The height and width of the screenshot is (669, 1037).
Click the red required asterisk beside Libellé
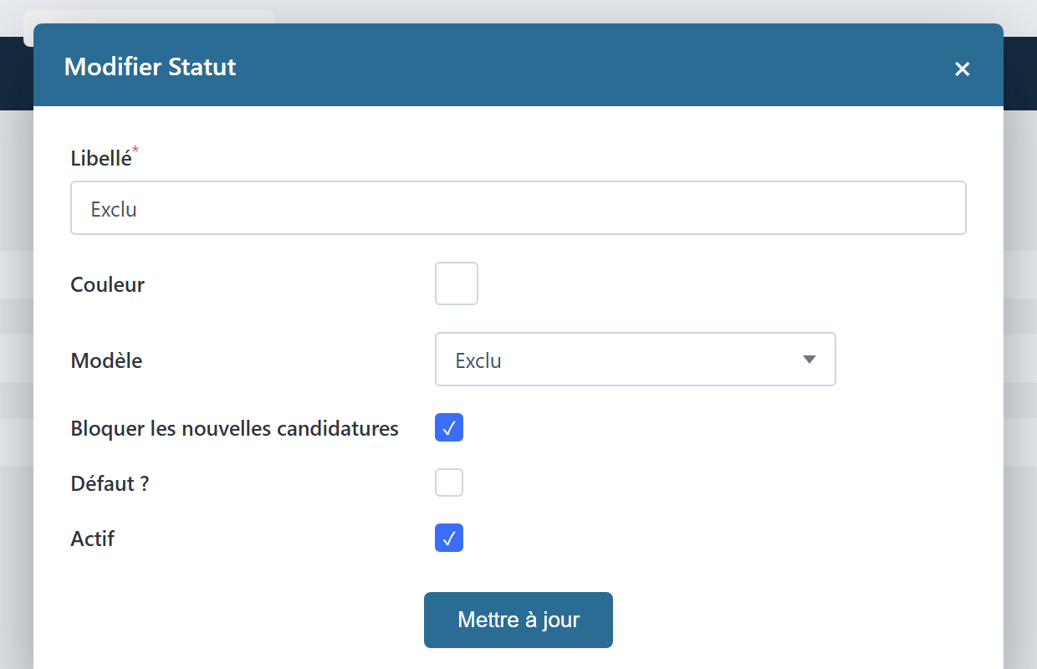[135, 150]
